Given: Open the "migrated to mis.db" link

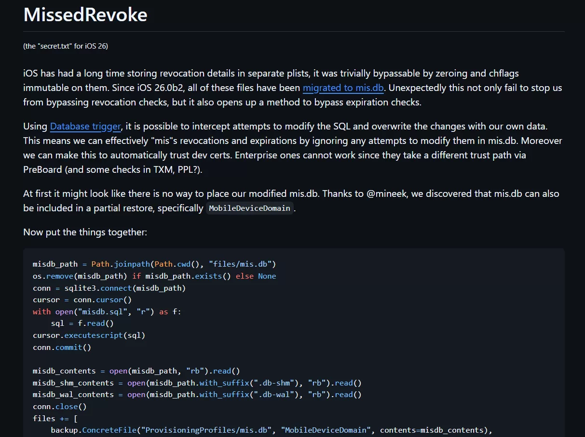Looking at the screenshot, I should coord(343,88).
